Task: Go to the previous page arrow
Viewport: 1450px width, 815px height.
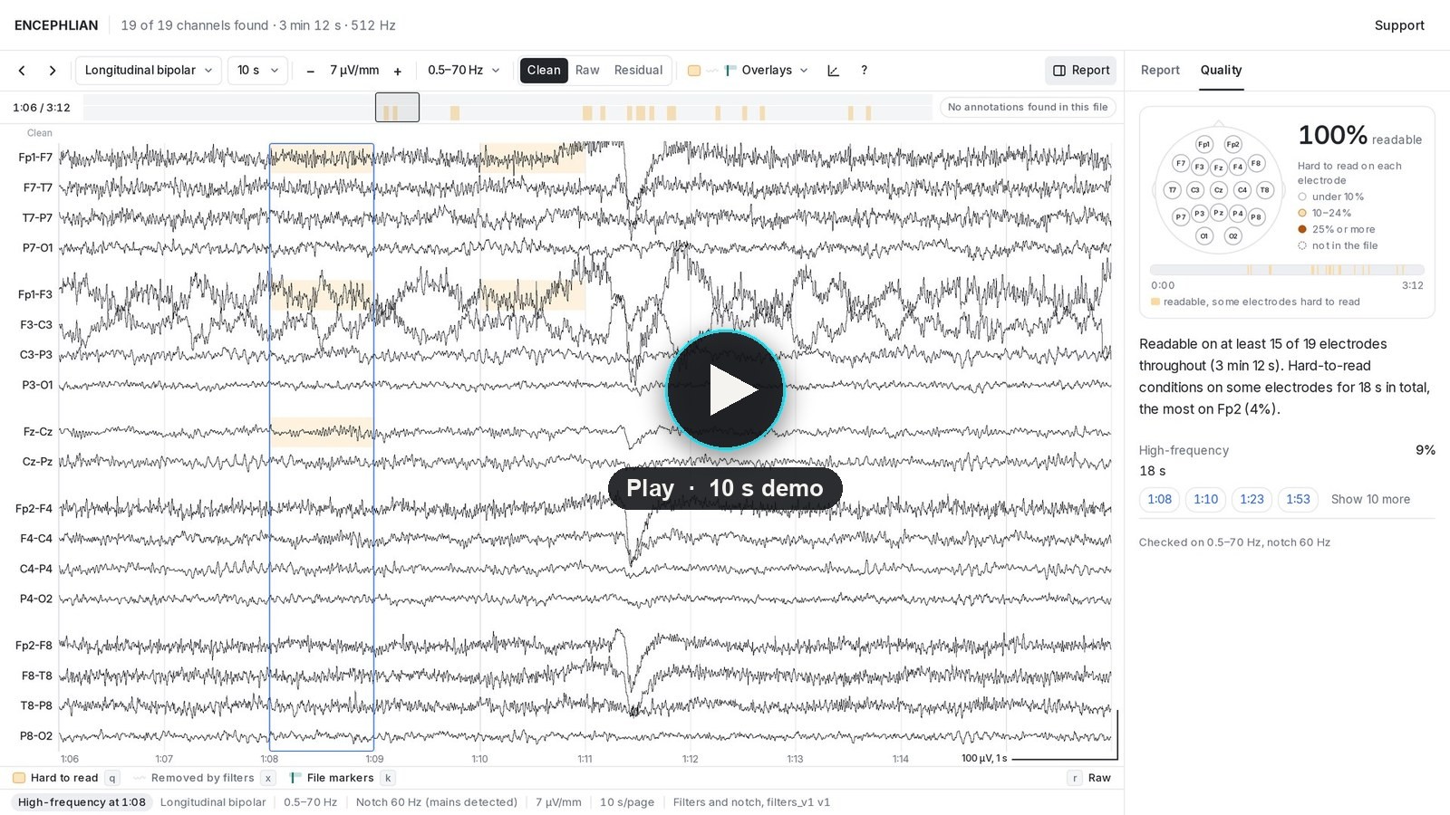Action: coord(22,71)
